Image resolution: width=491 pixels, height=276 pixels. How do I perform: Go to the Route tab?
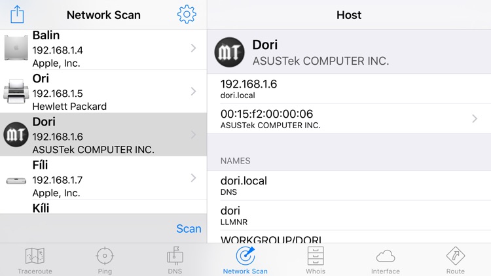(455, 260)
